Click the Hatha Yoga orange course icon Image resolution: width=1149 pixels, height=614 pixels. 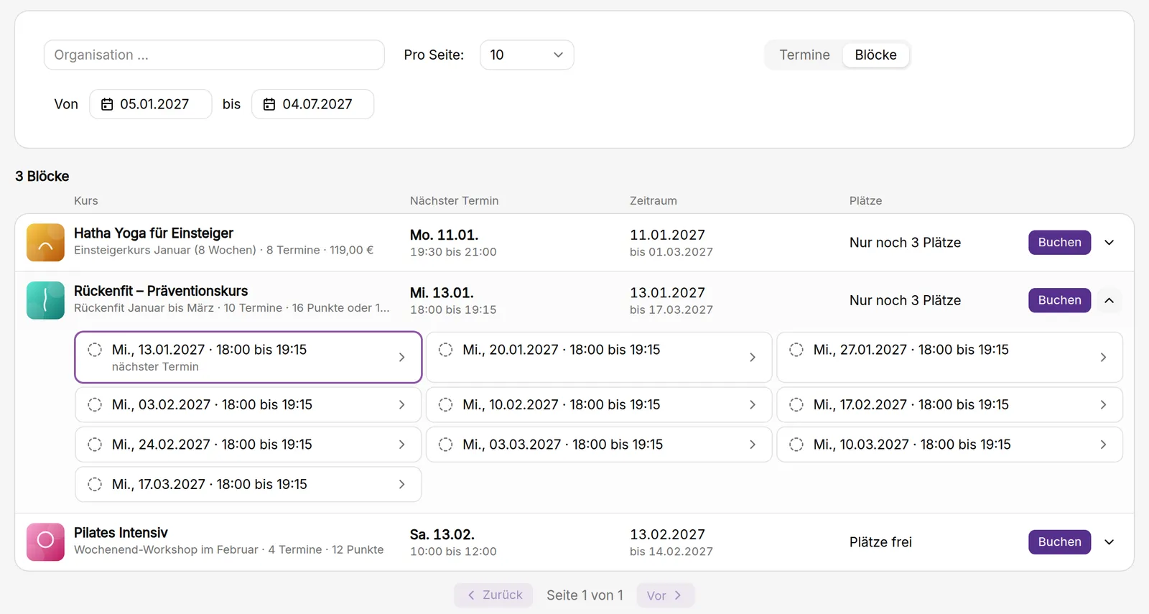45,243
